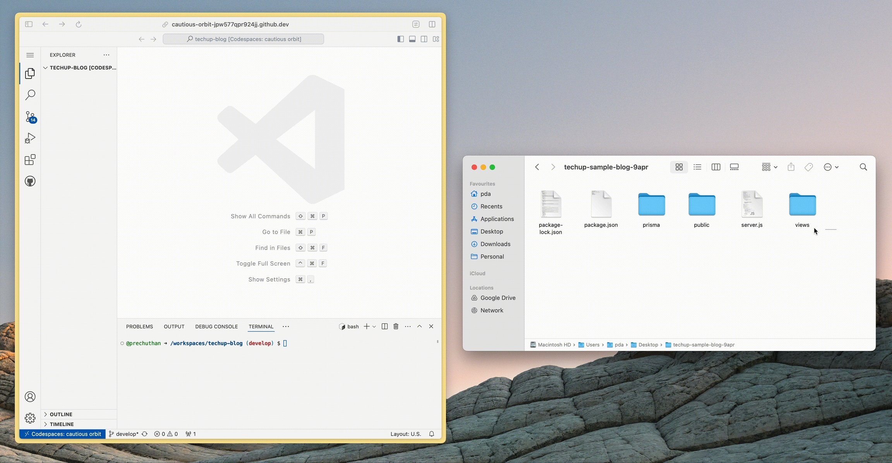Select Downloads in Finder sidebar
The image size is (892, 463).
(495, 244)
